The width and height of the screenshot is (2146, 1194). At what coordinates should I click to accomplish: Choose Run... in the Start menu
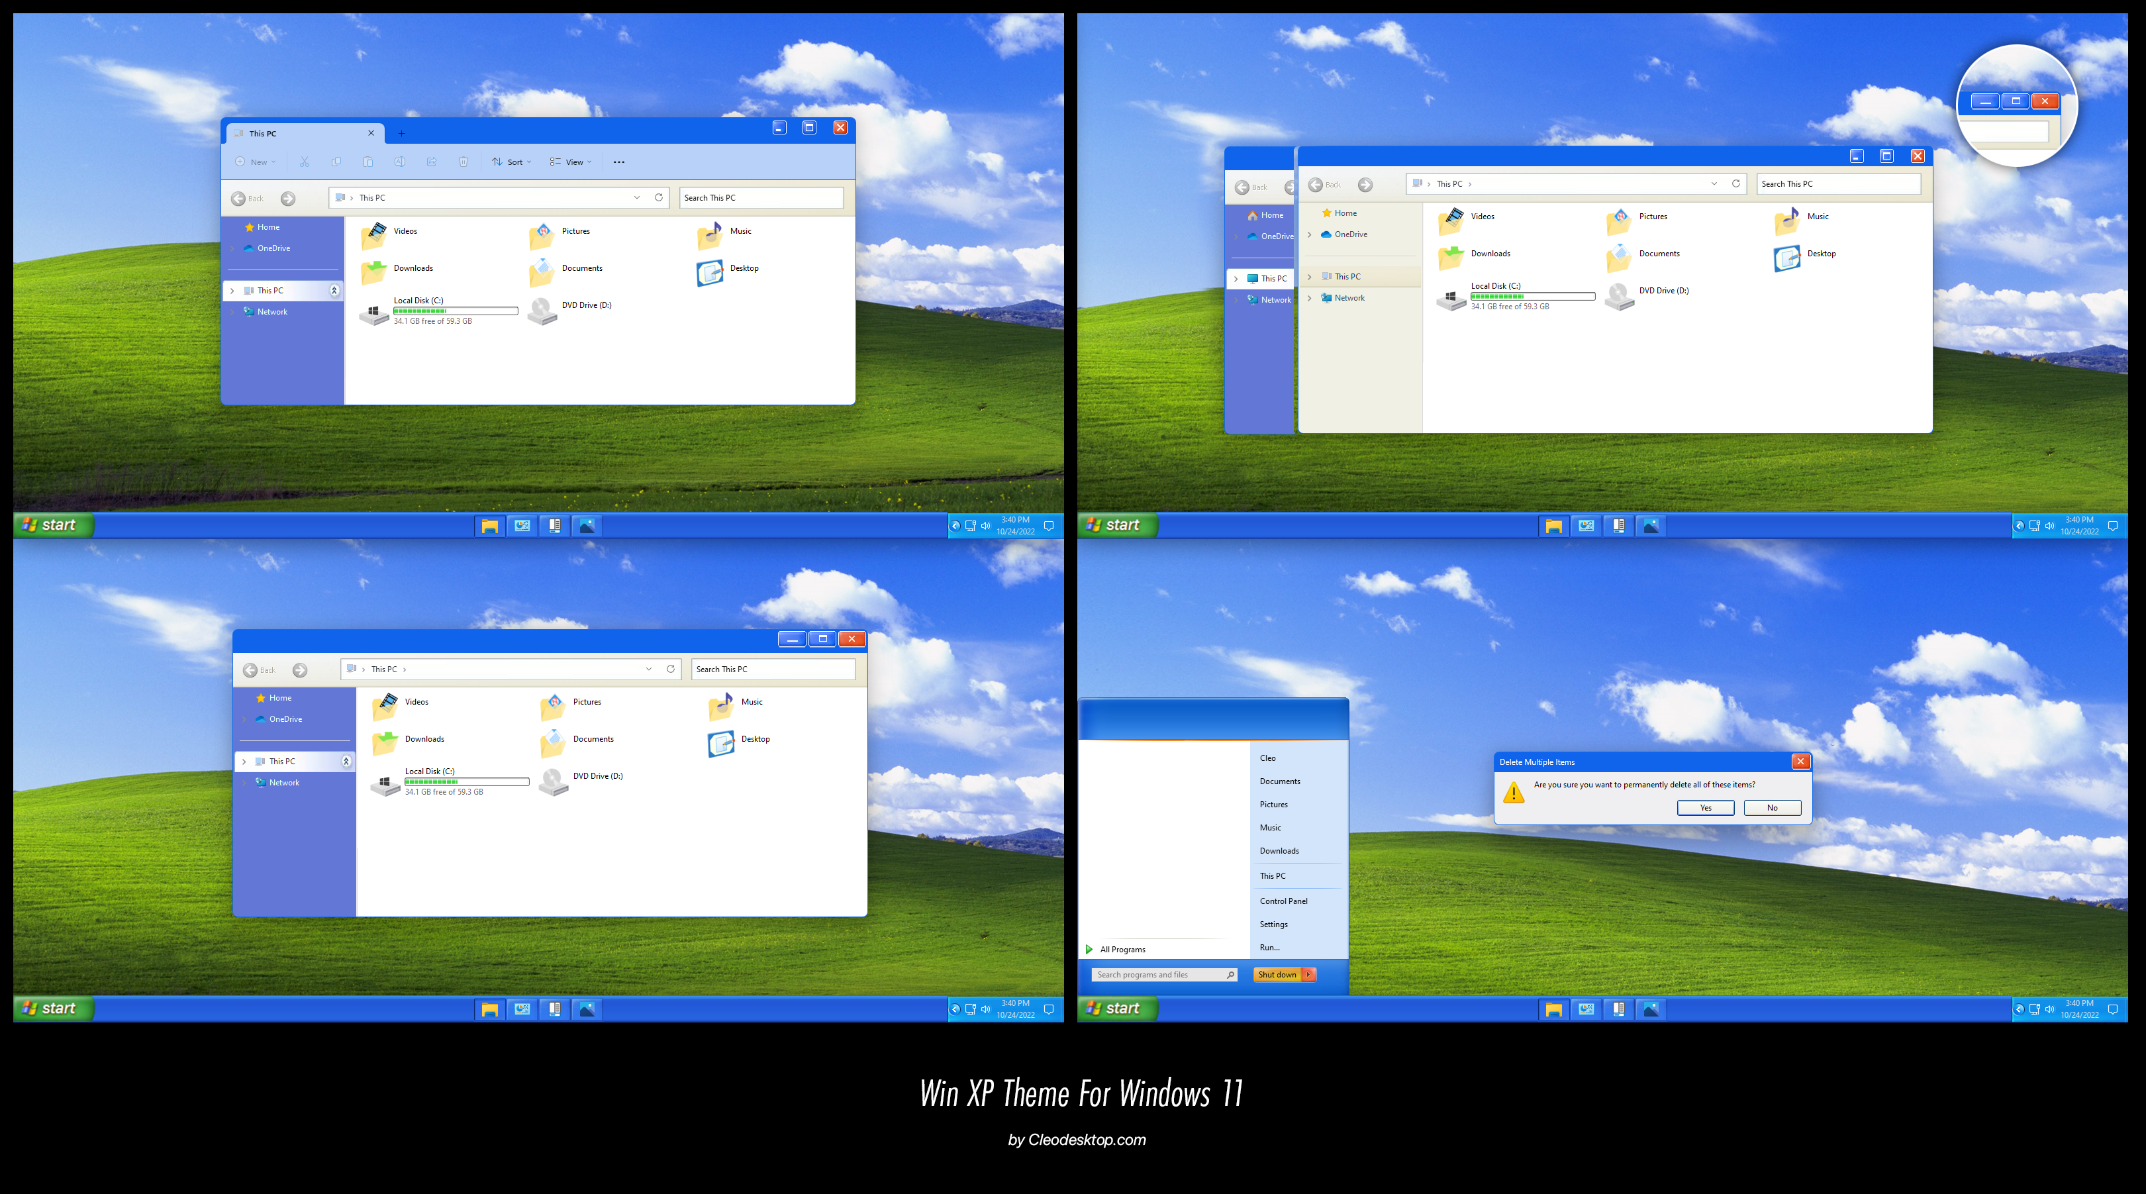click(x=1269, y=948)
